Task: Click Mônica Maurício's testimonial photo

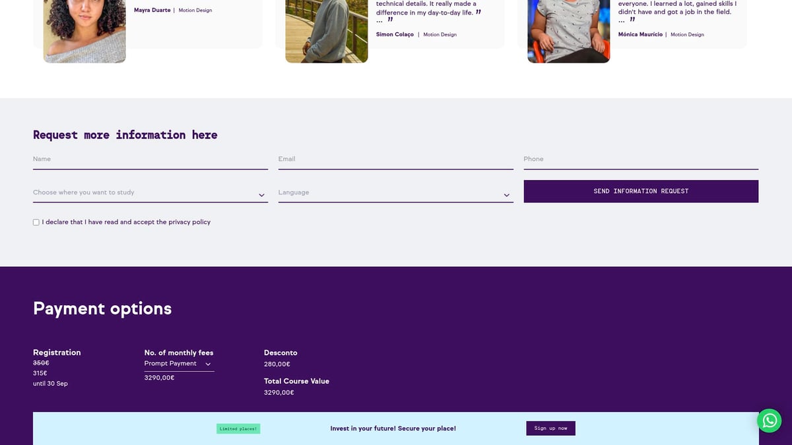Action: (568, 30)
